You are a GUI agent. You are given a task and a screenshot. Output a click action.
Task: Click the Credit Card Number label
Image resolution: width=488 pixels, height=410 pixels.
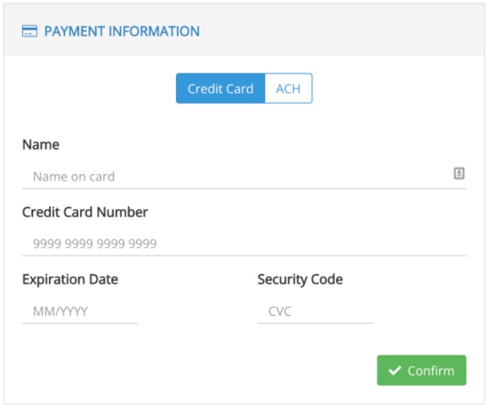(85, 212)
